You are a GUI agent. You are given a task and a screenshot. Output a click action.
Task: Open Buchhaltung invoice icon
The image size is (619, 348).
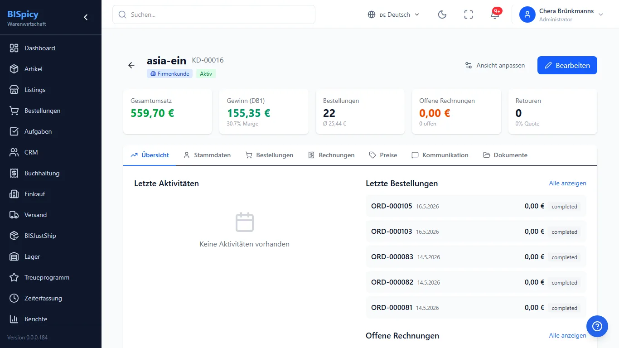click(x=14, y=173)
